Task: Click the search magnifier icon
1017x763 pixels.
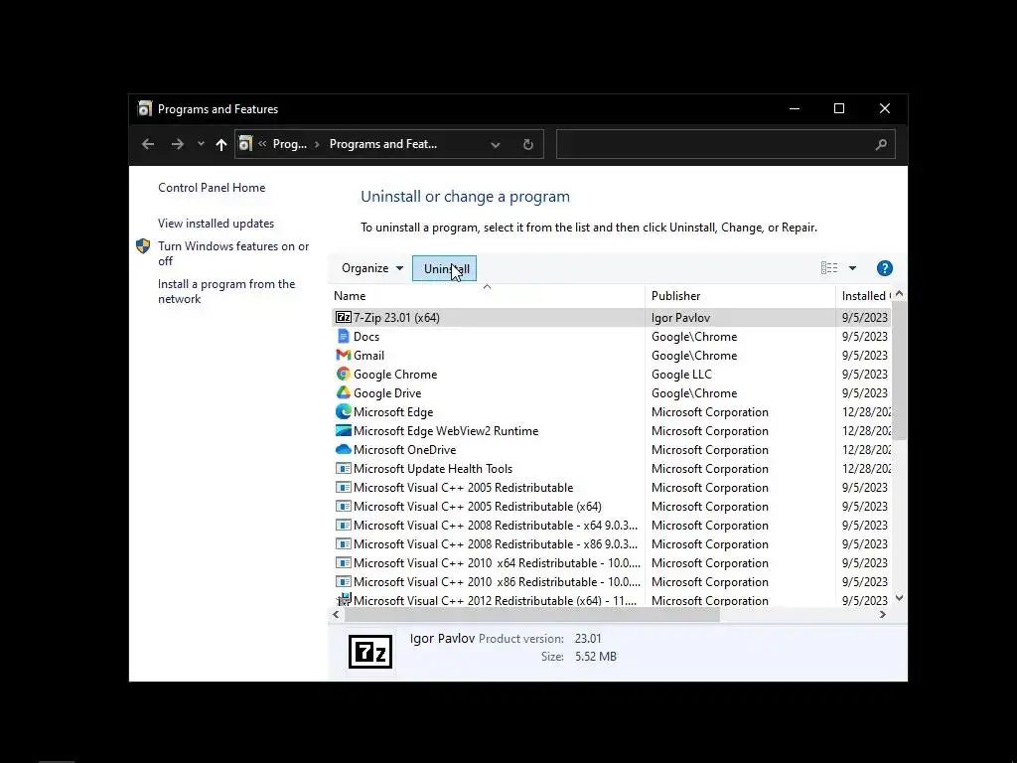Action: pyautogui.click(x=881, y=145)
